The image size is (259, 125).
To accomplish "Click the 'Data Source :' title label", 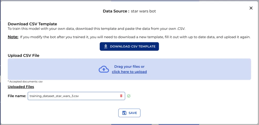I will (x=116, y=11).
